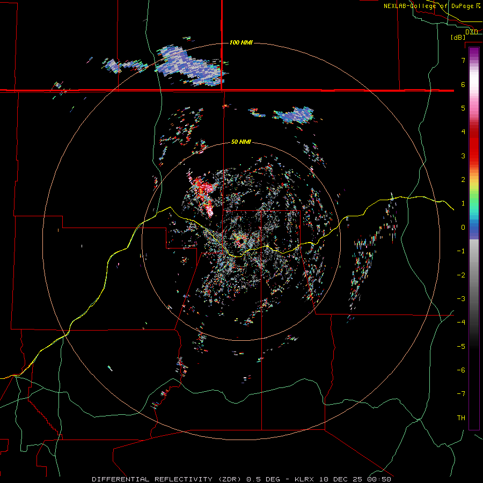Click the "KLRX" radar site identifier

coord(304,479)
